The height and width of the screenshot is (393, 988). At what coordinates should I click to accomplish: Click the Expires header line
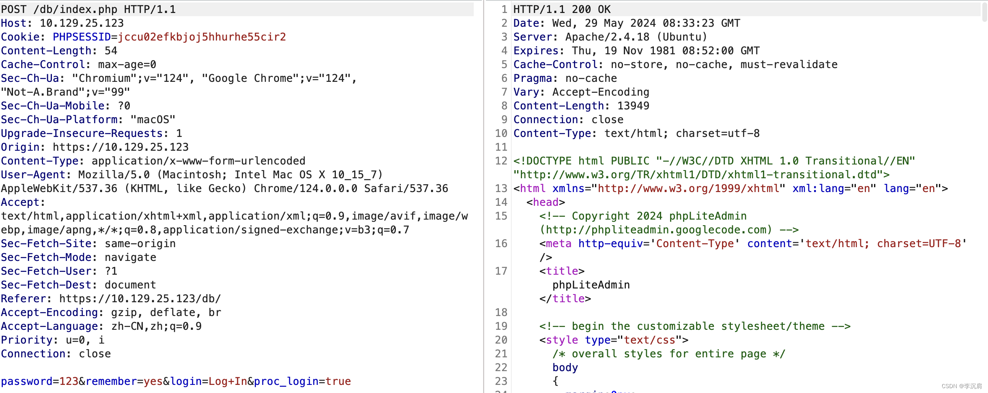point(637,51)
